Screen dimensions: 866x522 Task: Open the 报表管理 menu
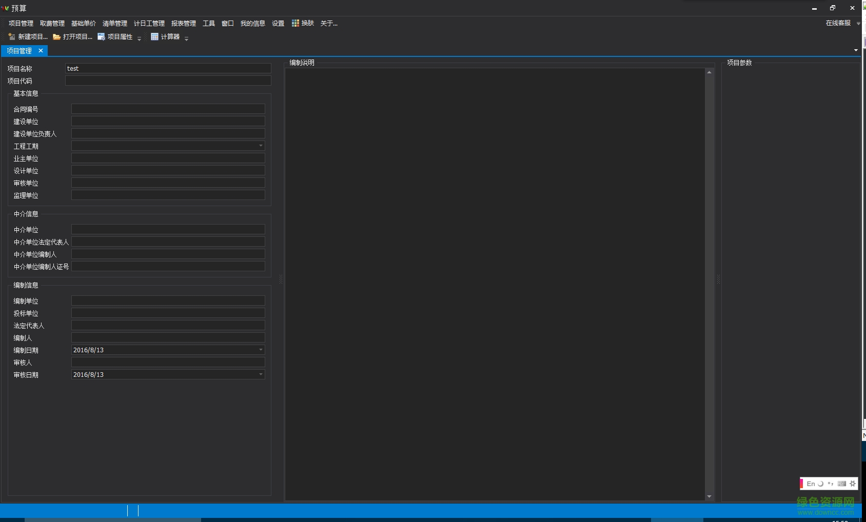(183, 23)
